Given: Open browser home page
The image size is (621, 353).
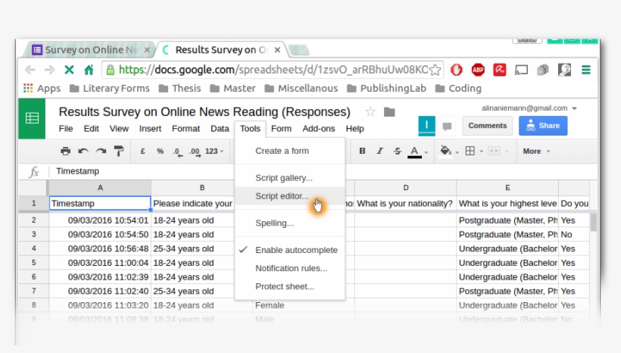Looking at the screenshot, I should click(89, 70).
